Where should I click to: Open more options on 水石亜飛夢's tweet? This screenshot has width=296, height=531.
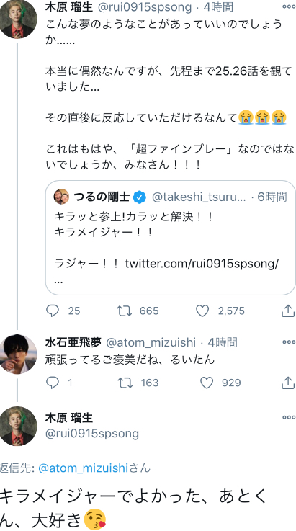click(x=289, y=342)
